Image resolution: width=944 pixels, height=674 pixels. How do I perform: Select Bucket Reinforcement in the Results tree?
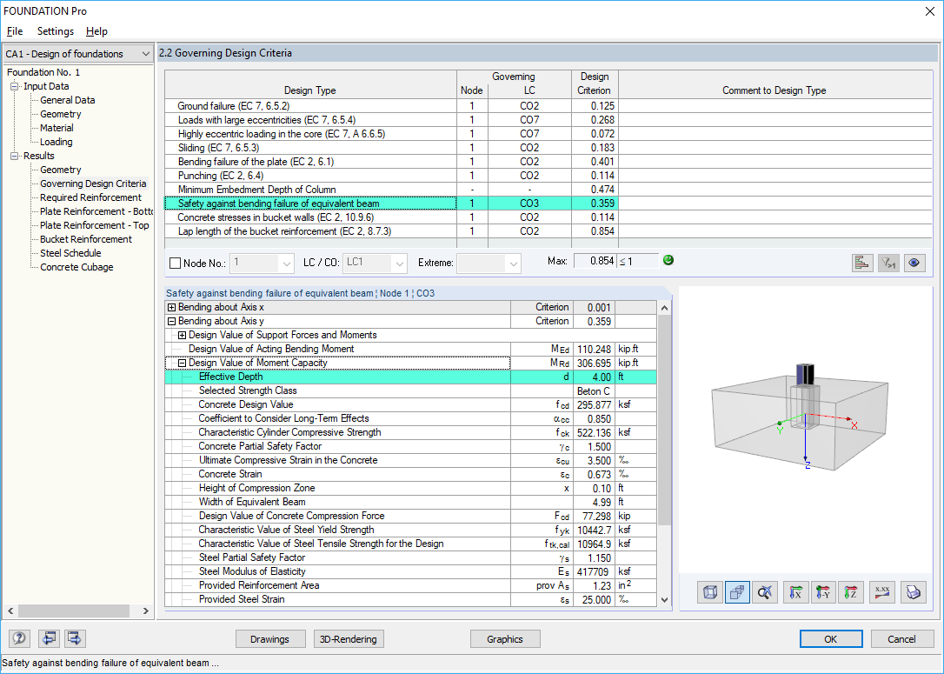[x=85, y=239]
